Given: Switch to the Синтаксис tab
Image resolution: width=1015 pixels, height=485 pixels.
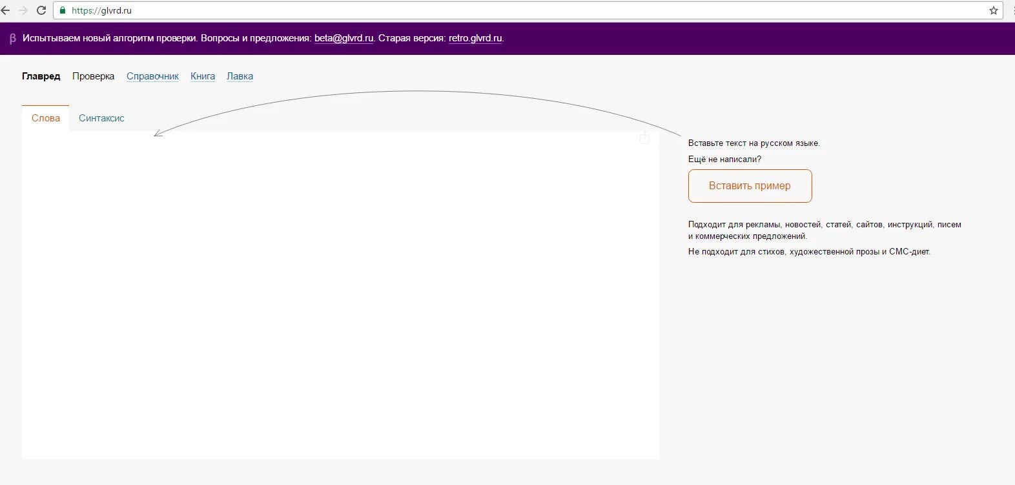Looking at the screenshot, I should click(x=101, y=118).
